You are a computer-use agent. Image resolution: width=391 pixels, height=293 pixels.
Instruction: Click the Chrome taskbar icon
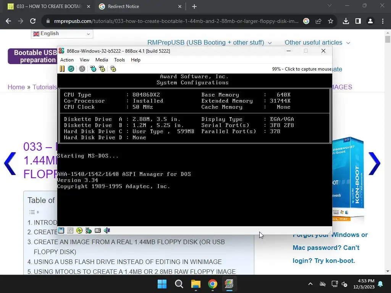[x=212, y=284]
